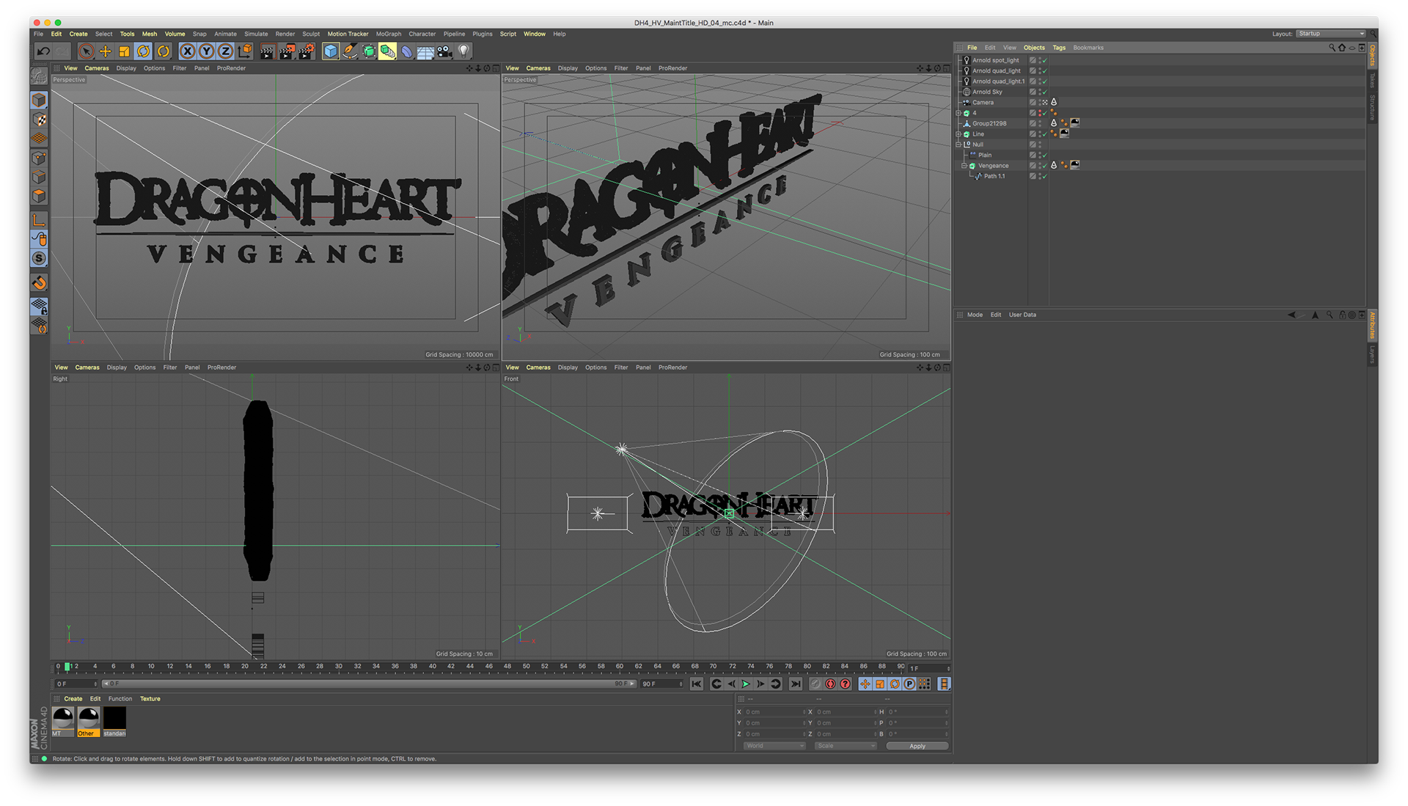Select the Other material swatch
Image resolution: width=1408 pixels, height=806 pixels.
(x=89, y=719)
